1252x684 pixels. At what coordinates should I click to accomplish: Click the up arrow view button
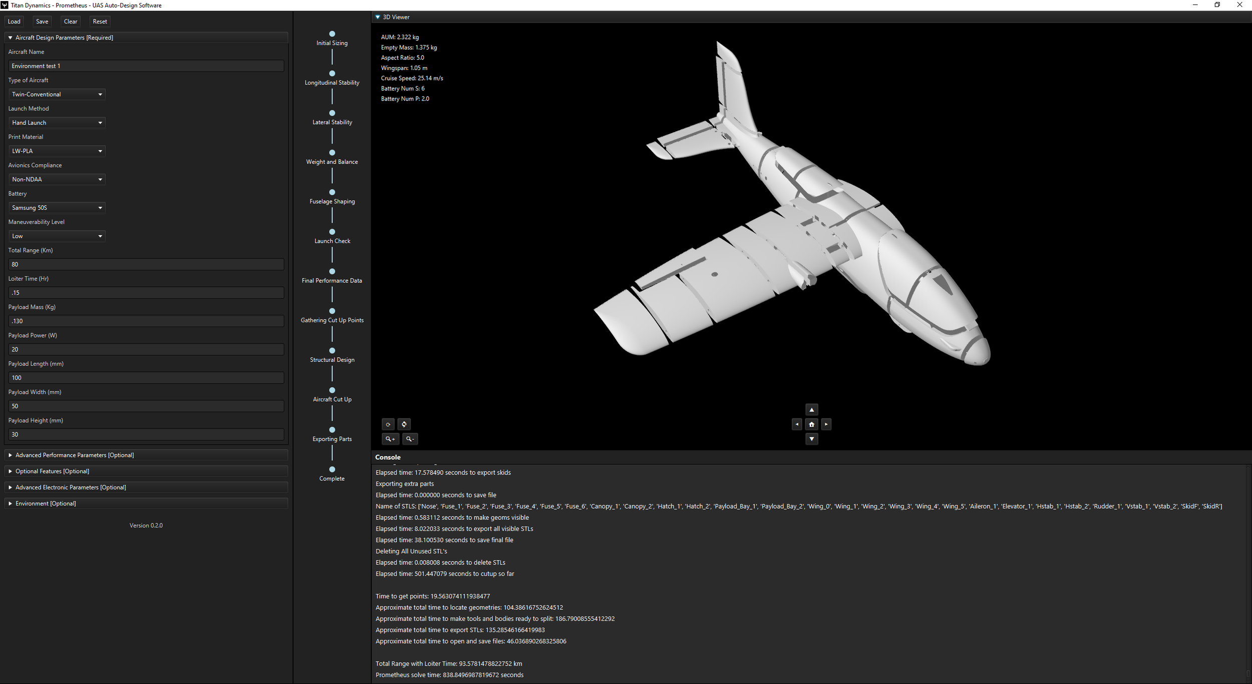tap(811, 409)
